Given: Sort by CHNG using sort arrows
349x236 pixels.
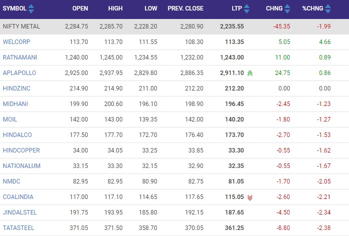Looking at the screenshot, I should (287, 8).
